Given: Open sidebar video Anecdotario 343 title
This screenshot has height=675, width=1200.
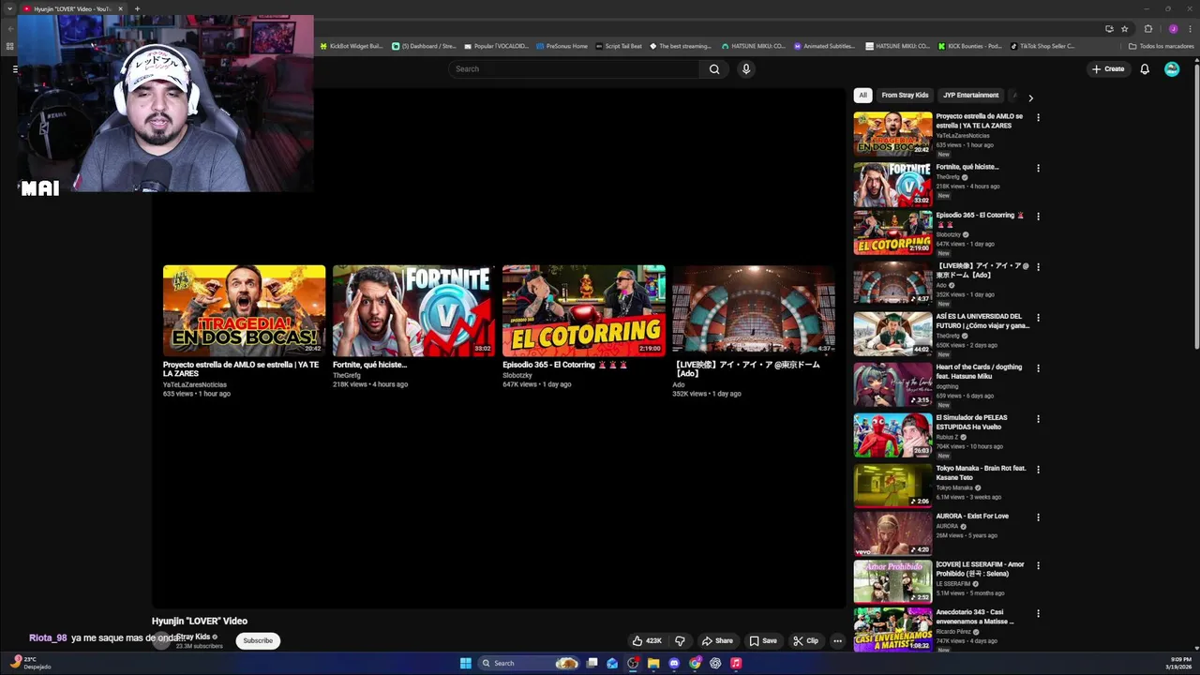Looking at the screenshot, I should click(975, 617).
